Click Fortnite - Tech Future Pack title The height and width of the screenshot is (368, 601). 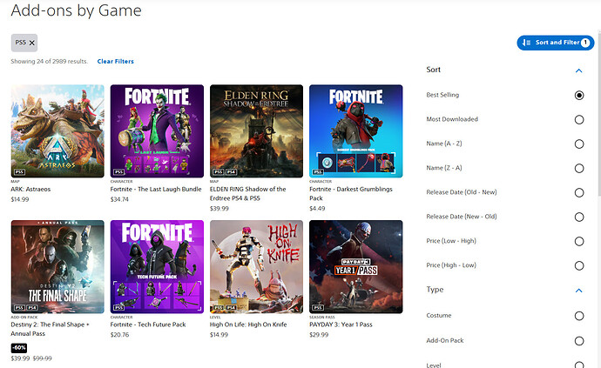point(148,325)
